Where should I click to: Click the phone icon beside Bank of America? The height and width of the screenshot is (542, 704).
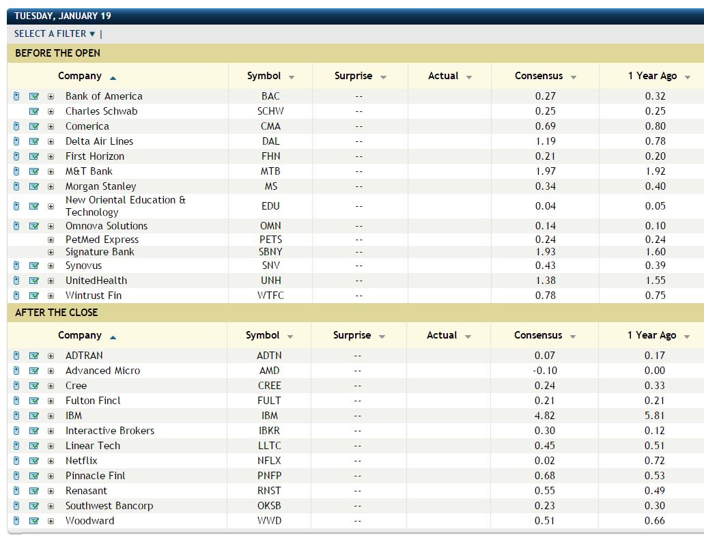[x=16, y=96]
